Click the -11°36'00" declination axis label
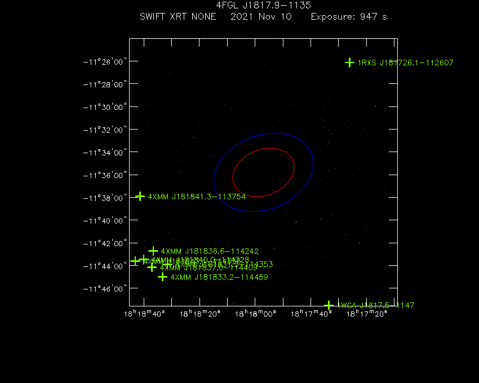 click(x=105, y=175)
